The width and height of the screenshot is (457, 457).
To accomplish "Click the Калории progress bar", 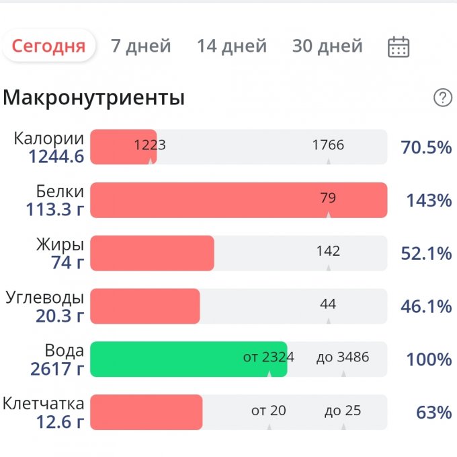I will [239, 147].
